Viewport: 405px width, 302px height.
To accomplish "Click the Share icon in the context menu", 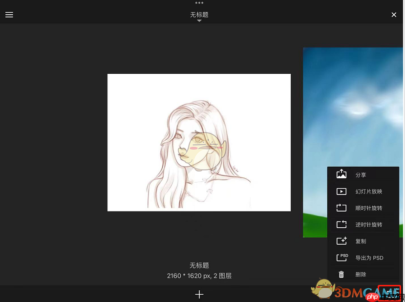I will coord(341,174).
